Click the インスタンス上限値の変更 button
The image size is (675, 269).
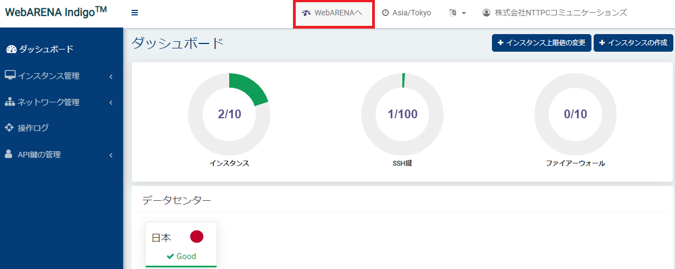(541, 43)
